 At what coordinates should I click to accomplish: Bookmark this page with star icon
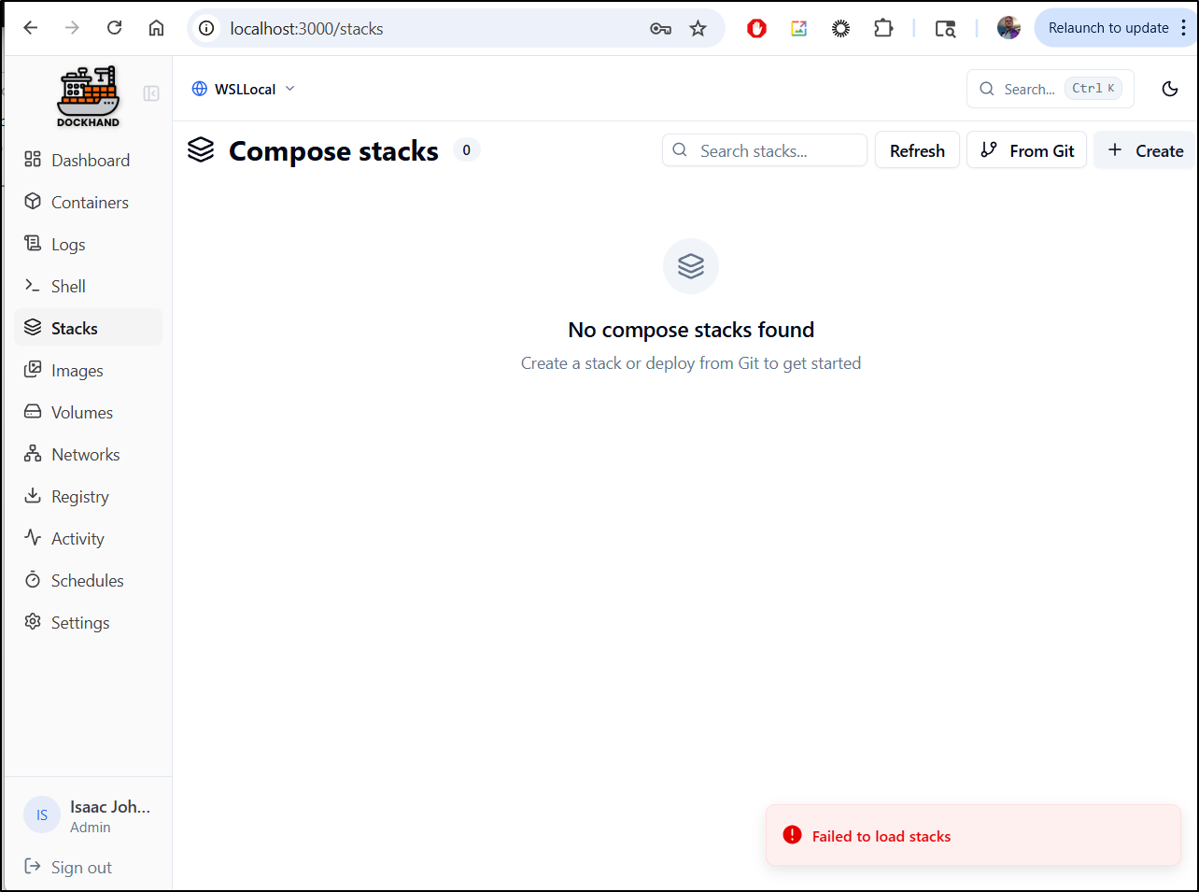click(x=698, y=28)
